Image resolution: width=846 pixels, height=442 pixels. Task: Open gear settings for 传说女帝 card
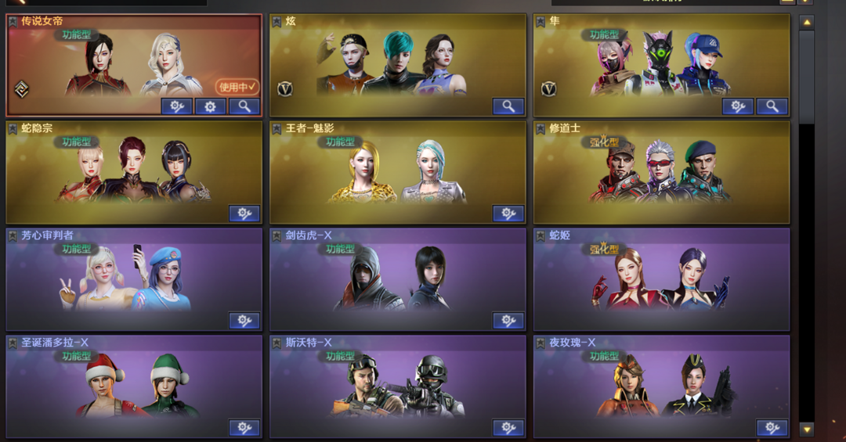pyautogui.click(x=211, y=106)
